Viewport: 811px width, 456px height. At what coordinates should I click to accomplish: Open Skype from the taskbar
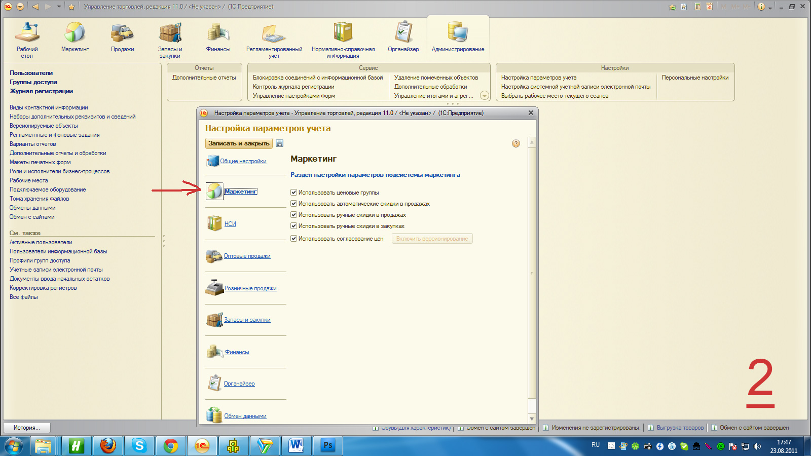pos(139,446)
